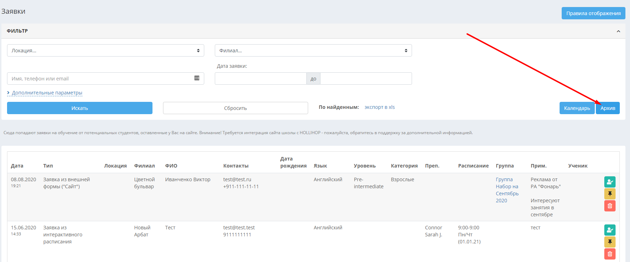The height and width of the screenshot is (262, 630).
Task: Pin the Тест request (yellow pin icon)
Action: pyautogui.click(x=610, y=242)
